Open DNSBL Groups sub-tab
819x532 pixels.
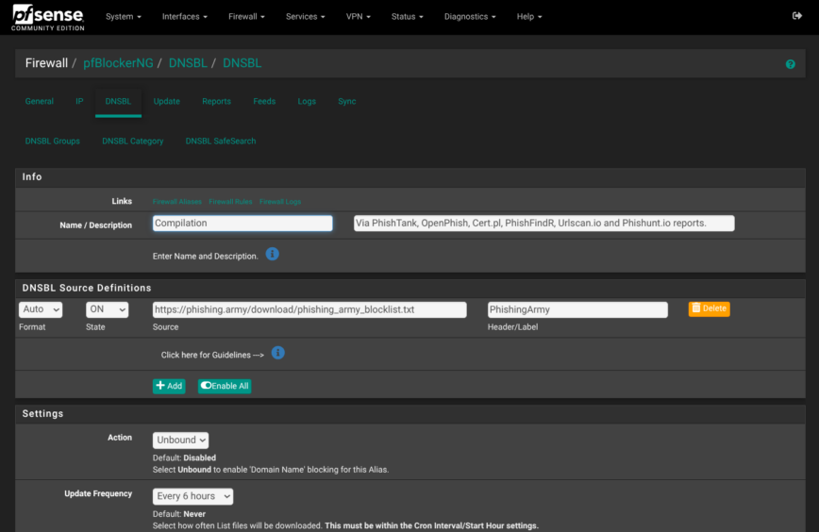click(52, 141)
